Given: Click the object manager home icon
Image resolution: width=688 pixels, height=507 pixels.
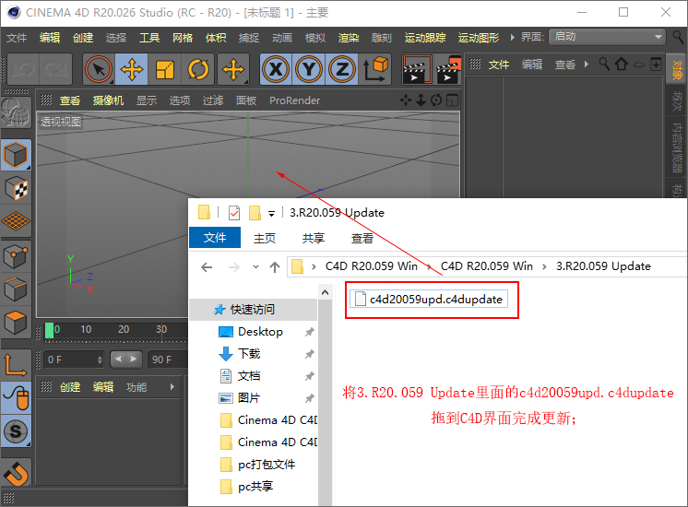Looking at the screenshot, I should pos(621,64).
